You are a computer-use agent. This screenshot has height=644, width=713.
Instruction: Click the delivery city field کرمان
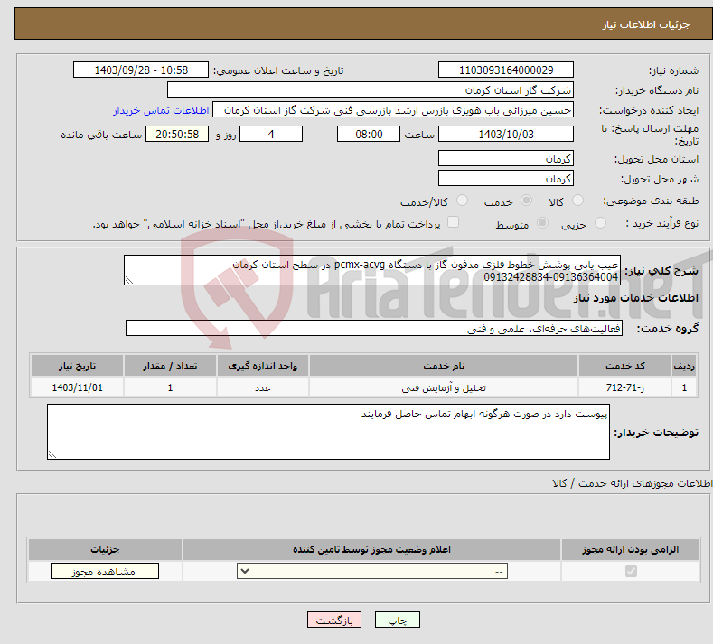[506, 178]
